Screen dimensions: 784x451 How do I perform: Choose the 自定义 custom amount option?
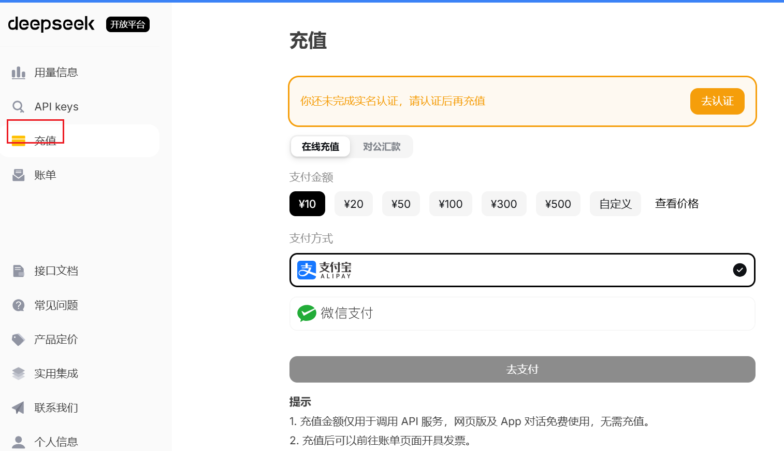pos(615,204)
